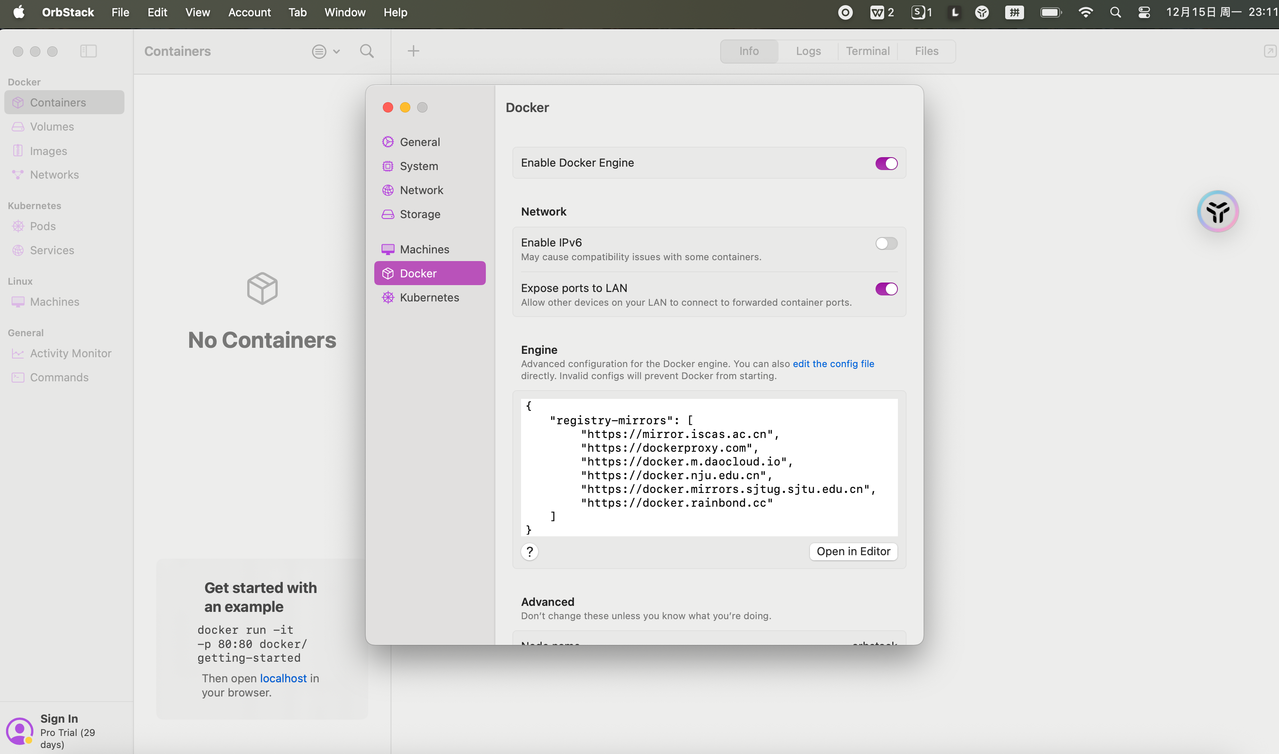Click the Pods sidebar icon
The width and height of the screenshot is (1279, 754).
[18, 226]
